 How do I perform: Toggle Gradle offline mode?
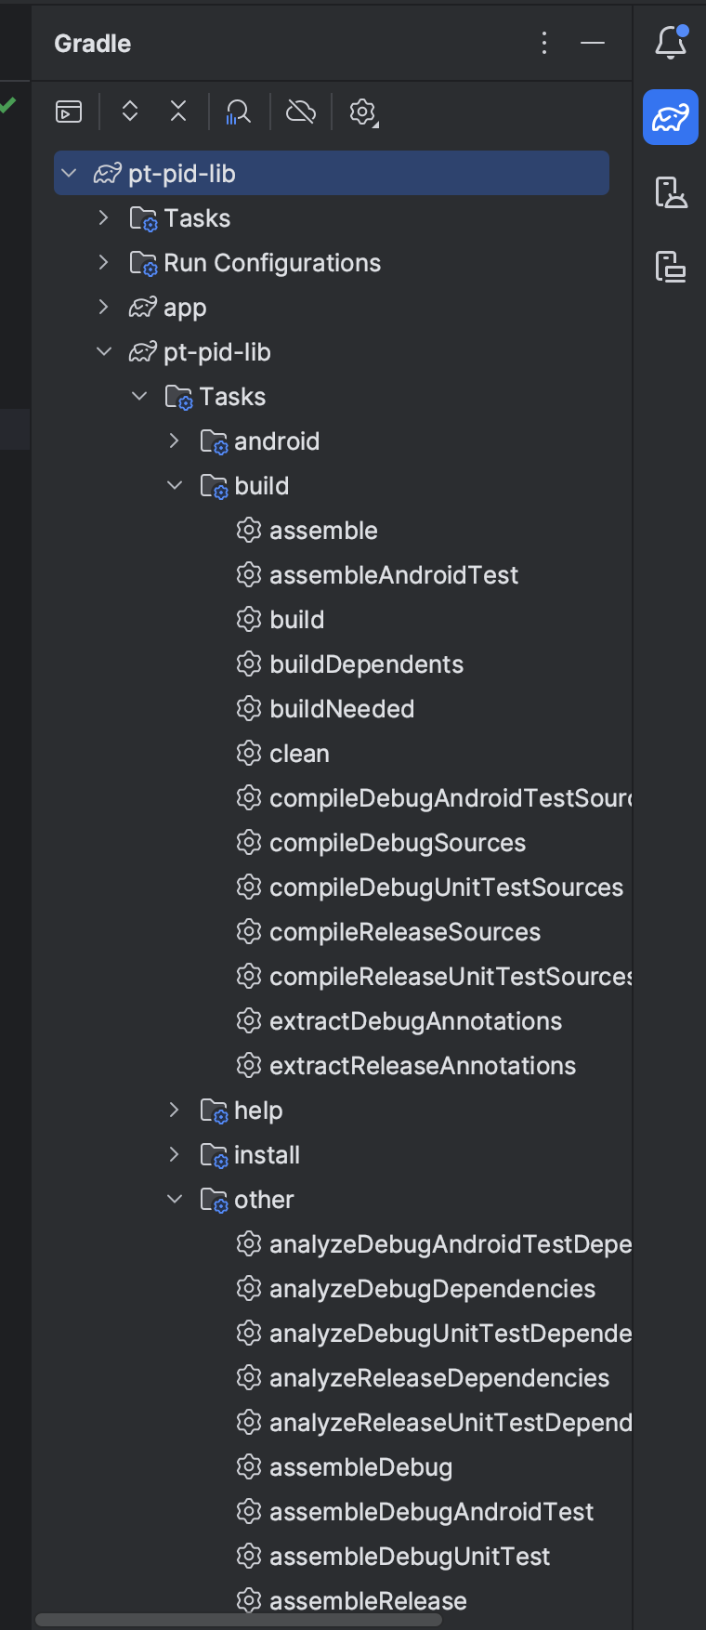pos(301,112)
